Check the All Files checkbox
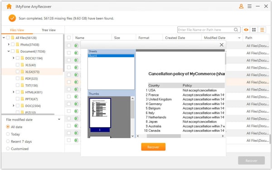This screenshot has width=272, height=170. 8,38
